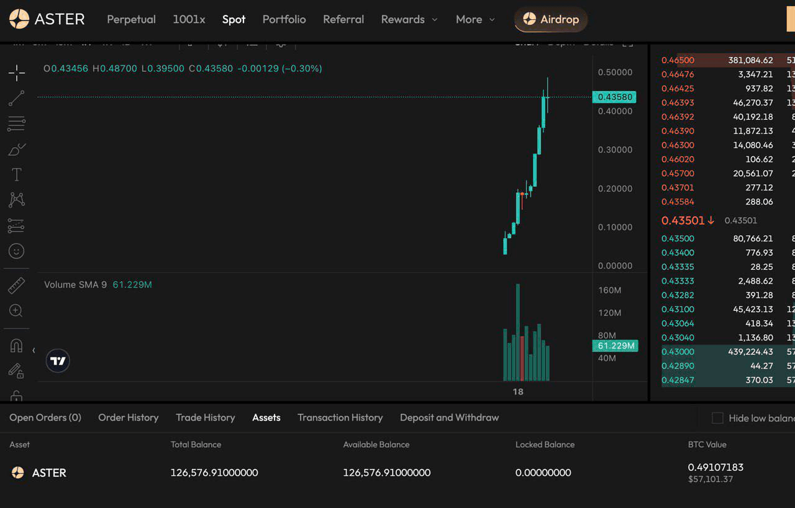
Task: Select bid price 0.43000 in order book
Action: [x=678, y=352]
